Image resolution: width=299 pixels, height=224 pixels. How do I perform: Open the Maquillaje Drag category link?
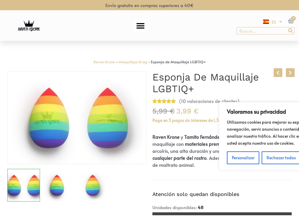tap(133, 62)
